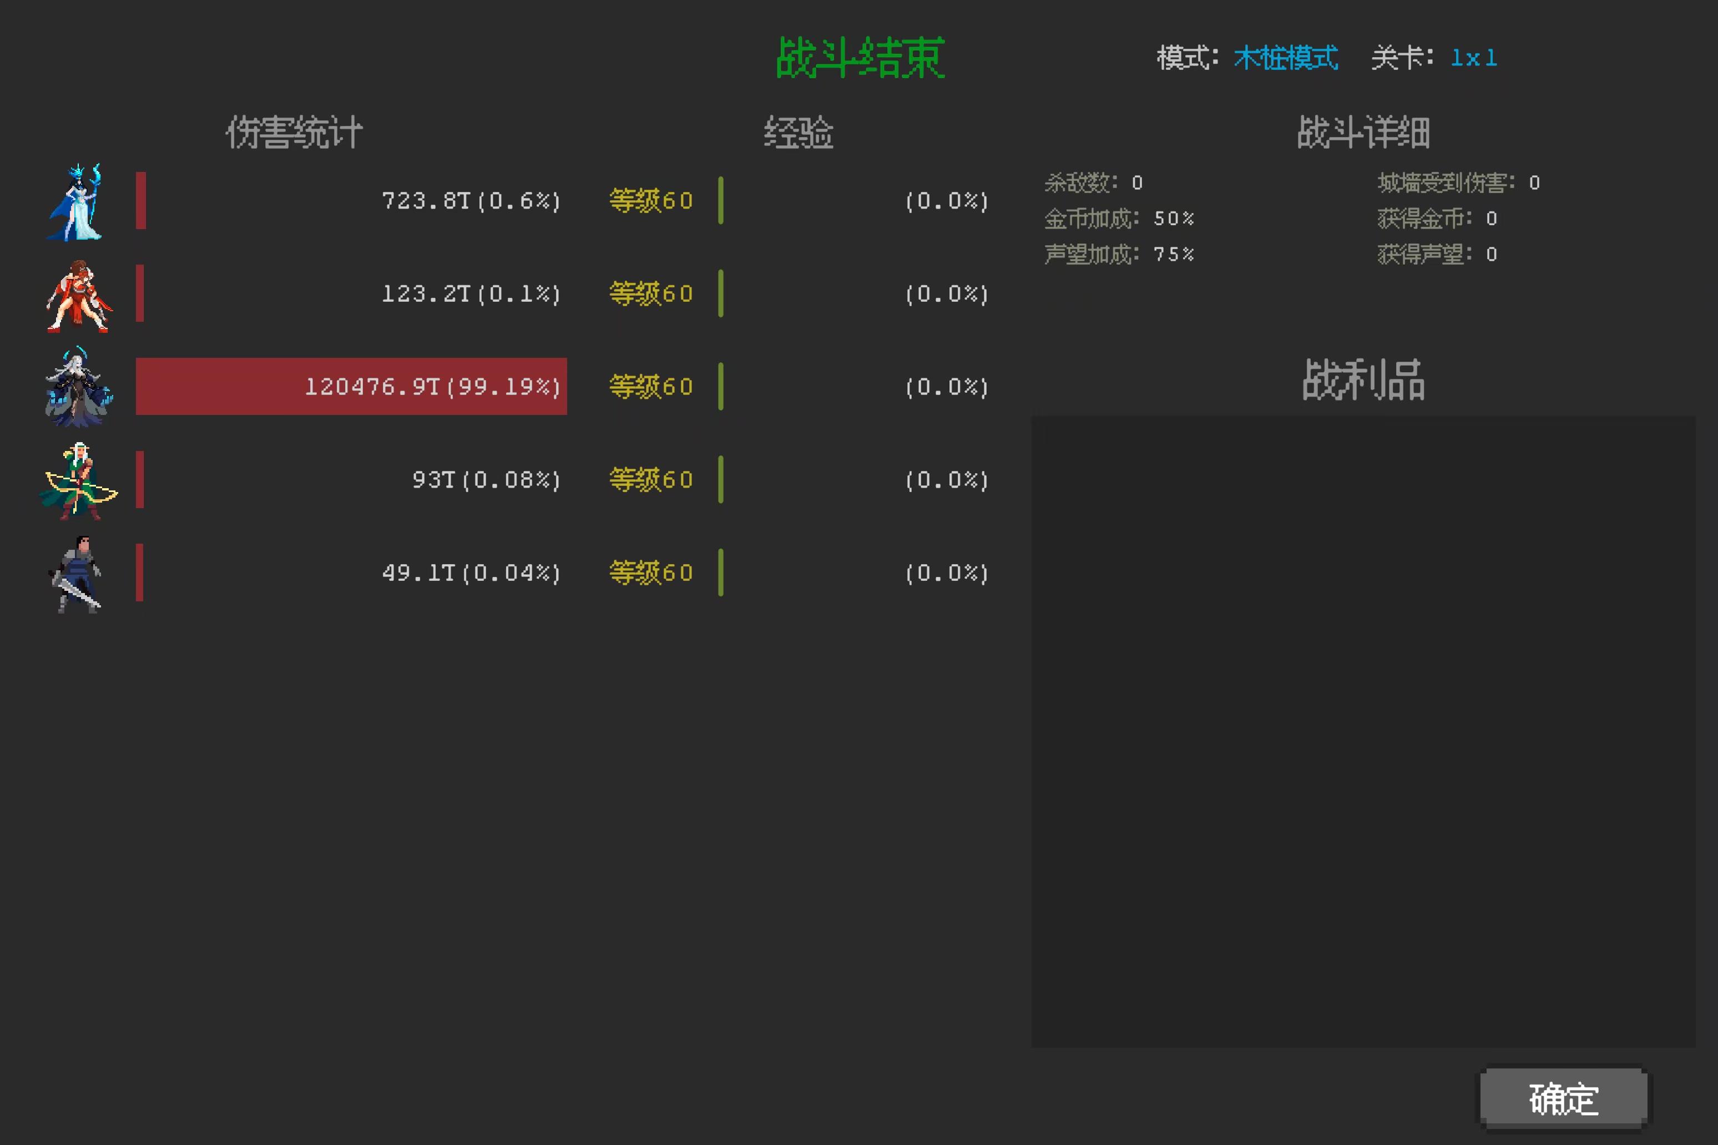This screenshot has width=1718, height=1145.
Task: Select the dark sorceress hero portrait
Action: coord(78,388)
